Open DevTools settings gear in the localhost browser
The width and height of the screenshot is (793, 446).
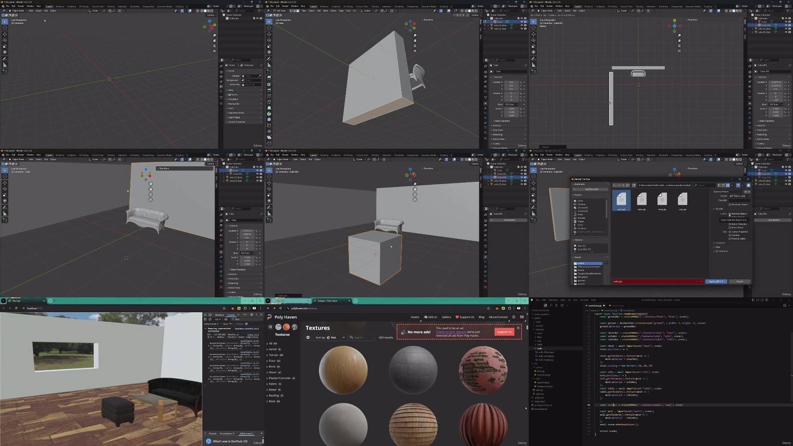point(251,315)
